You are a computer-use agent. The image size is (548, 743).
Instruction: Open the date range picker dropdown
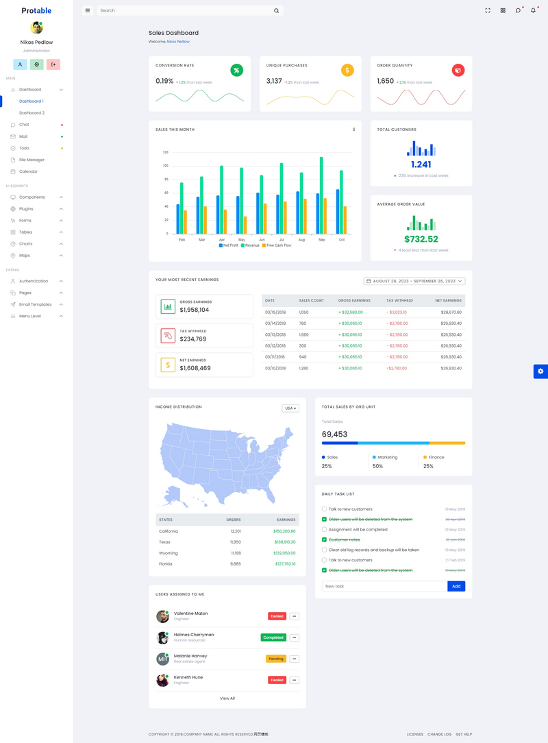(x=414, y=281)
